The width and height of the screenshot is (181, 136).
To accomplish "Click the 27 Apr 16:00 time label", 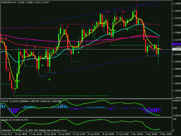I will (123, 134).
